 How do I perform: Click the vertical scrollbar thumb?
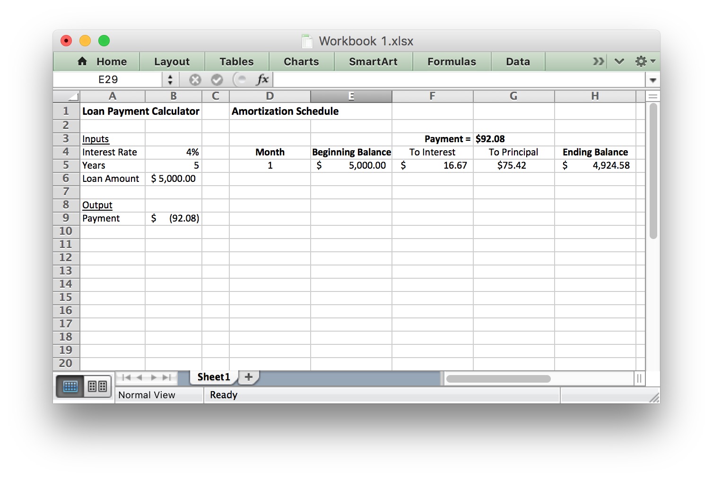pos(653,170)
